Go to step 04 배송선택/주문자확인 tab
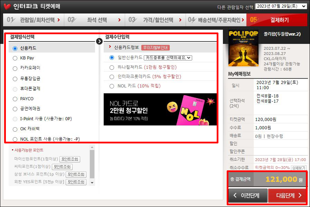This screenshot has height=207, width=310. pyautogui.click(x=216, y=20)
